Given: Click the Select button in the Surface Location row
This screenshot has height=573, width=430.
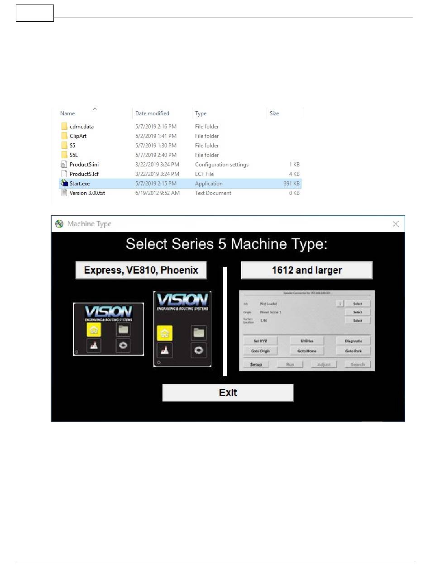Looking at the screenshot, I should (358, 321).
